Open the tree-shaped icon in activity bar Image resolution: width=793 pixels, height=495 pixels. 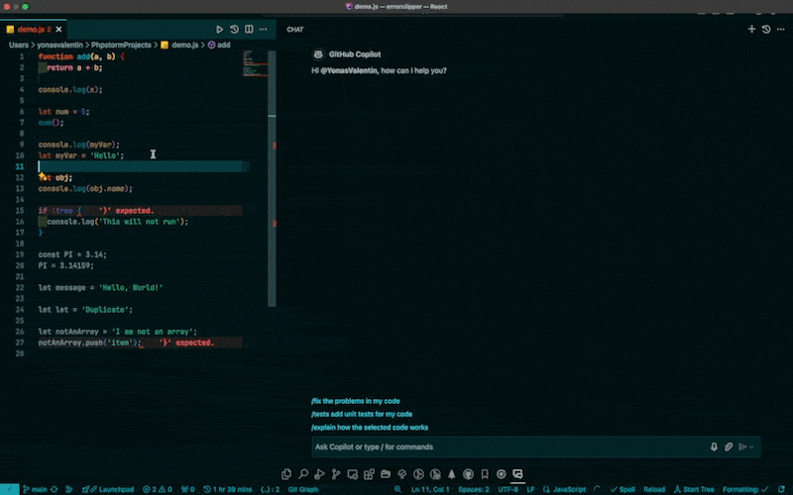coord(452,474)
